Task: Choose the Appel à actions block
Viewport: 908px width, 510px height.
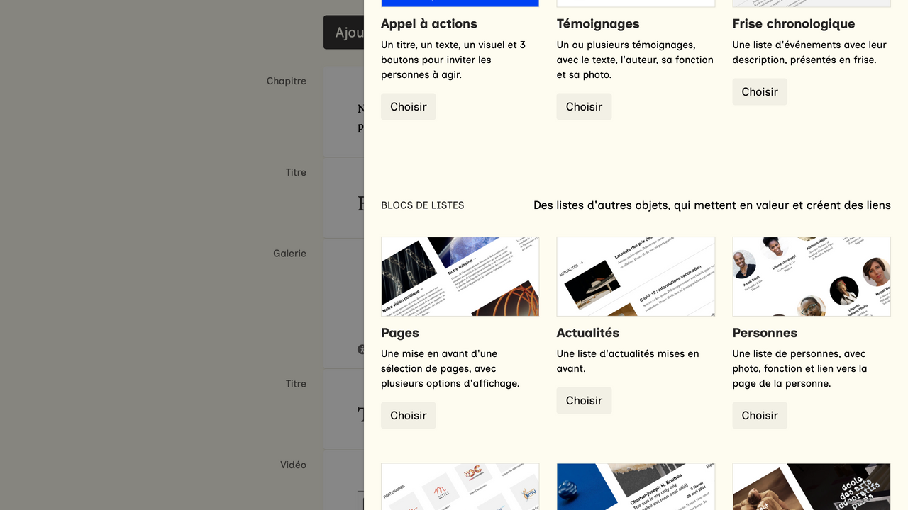Action: click(408, 106)
